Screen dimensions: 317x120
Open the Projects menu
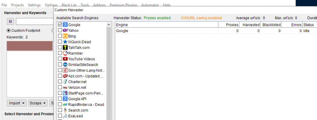[17, 5]
